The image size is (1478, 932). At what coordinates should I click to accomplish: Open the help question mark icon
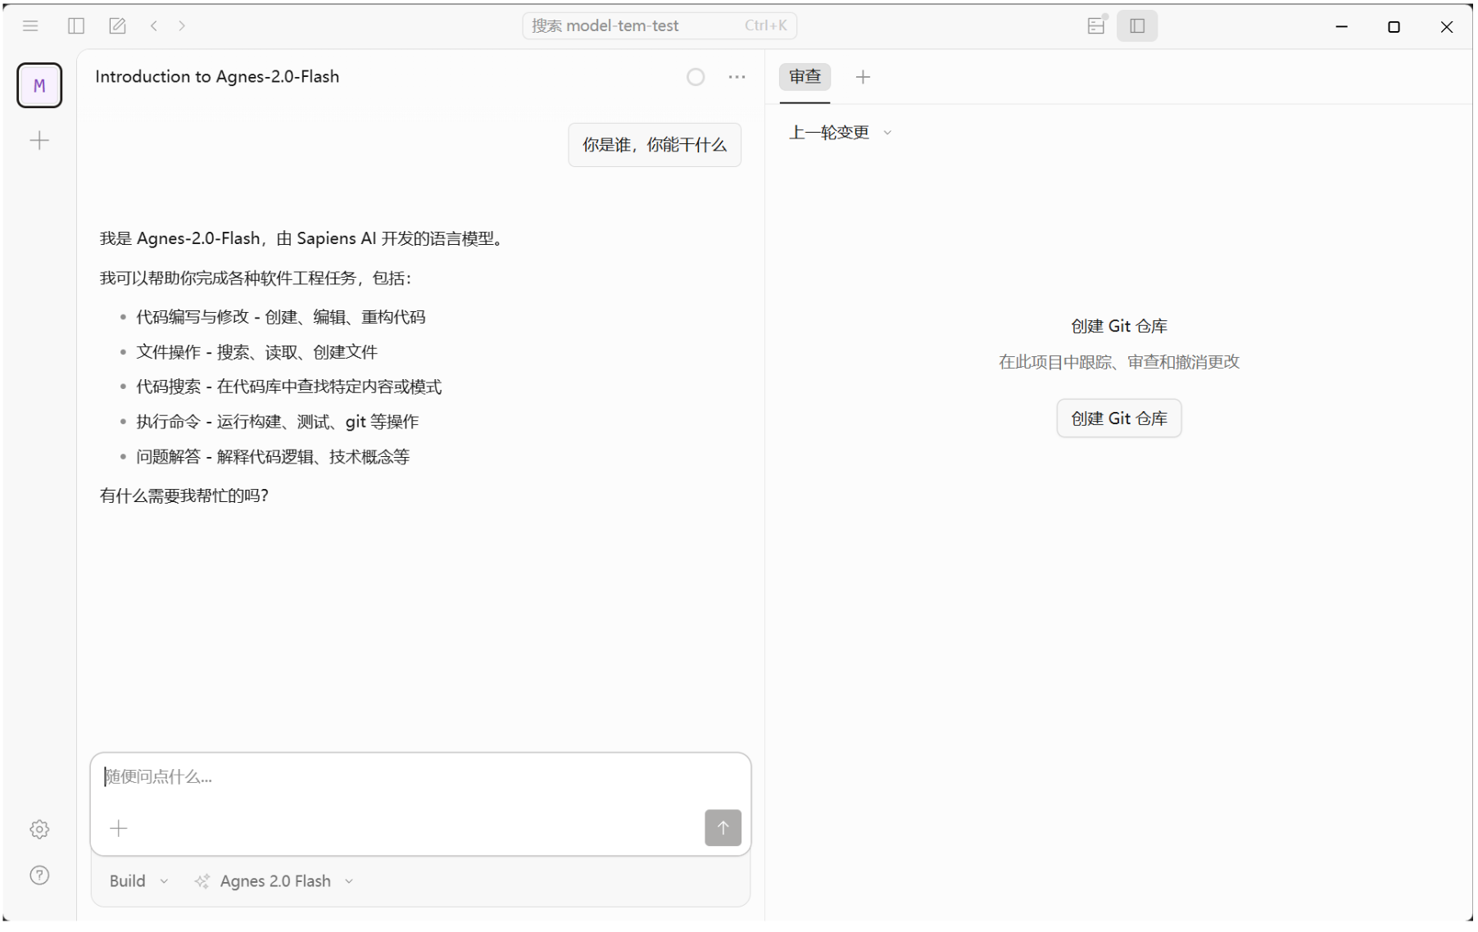tap(39, 875)
